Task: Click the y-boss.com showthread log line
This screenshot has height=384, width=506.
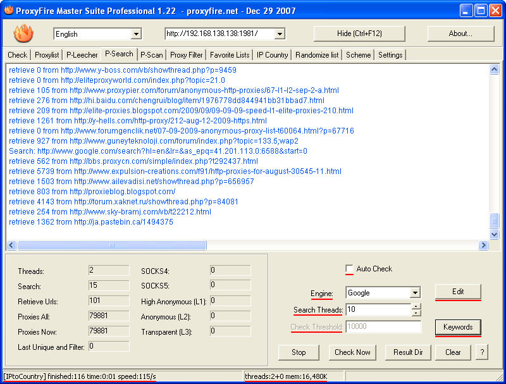Action: 123,70
